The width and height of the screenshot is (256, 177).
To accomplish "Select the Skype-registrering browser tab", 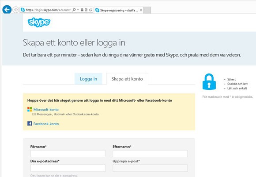I will [119, 10].
